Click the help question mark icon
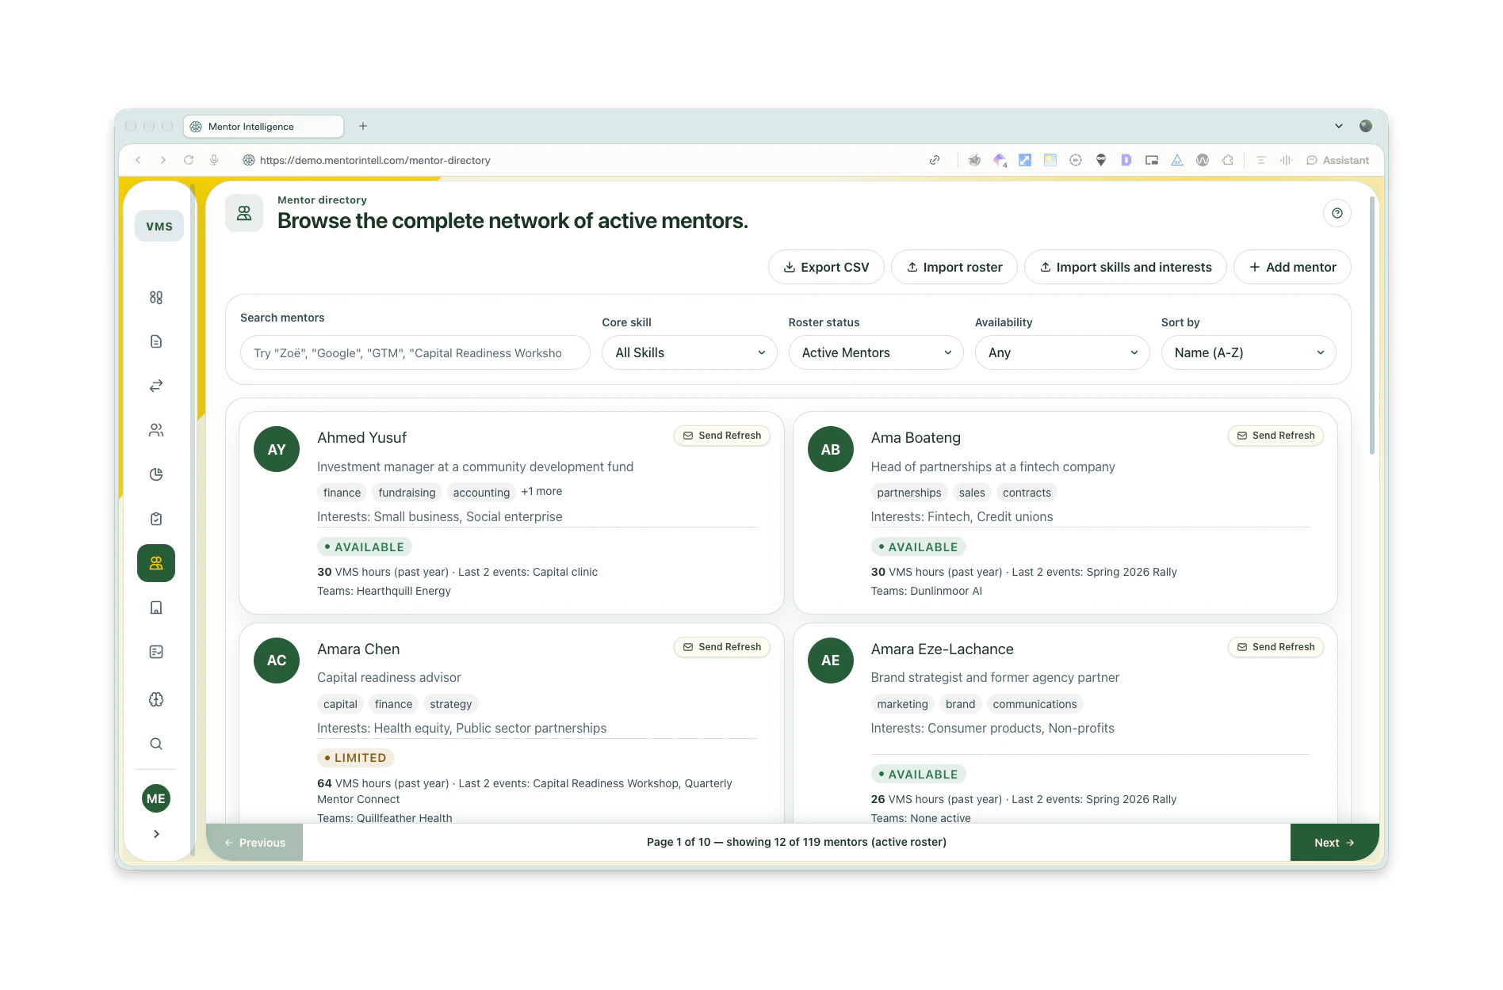Viewport: 1503px width, 990px height. click(1337, 213)
